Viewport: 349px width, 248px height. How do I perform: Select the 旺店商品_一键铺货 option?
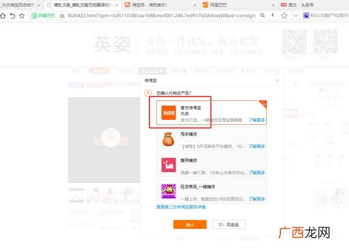(x=211, y=191)
